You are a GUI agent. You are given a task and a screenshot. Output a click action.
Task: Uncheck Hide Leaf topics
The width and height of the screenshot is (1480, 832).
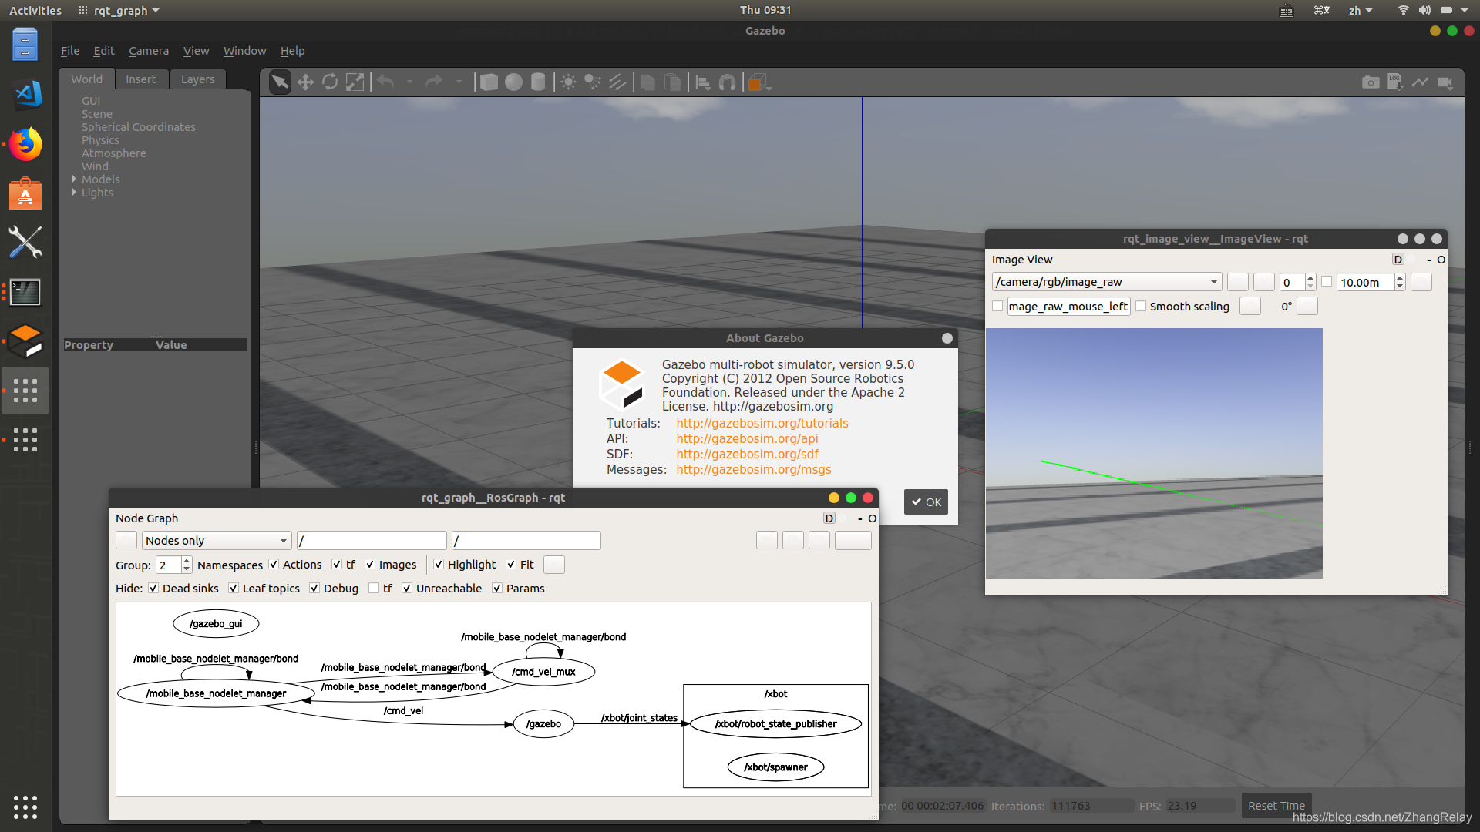click(234, 589)
